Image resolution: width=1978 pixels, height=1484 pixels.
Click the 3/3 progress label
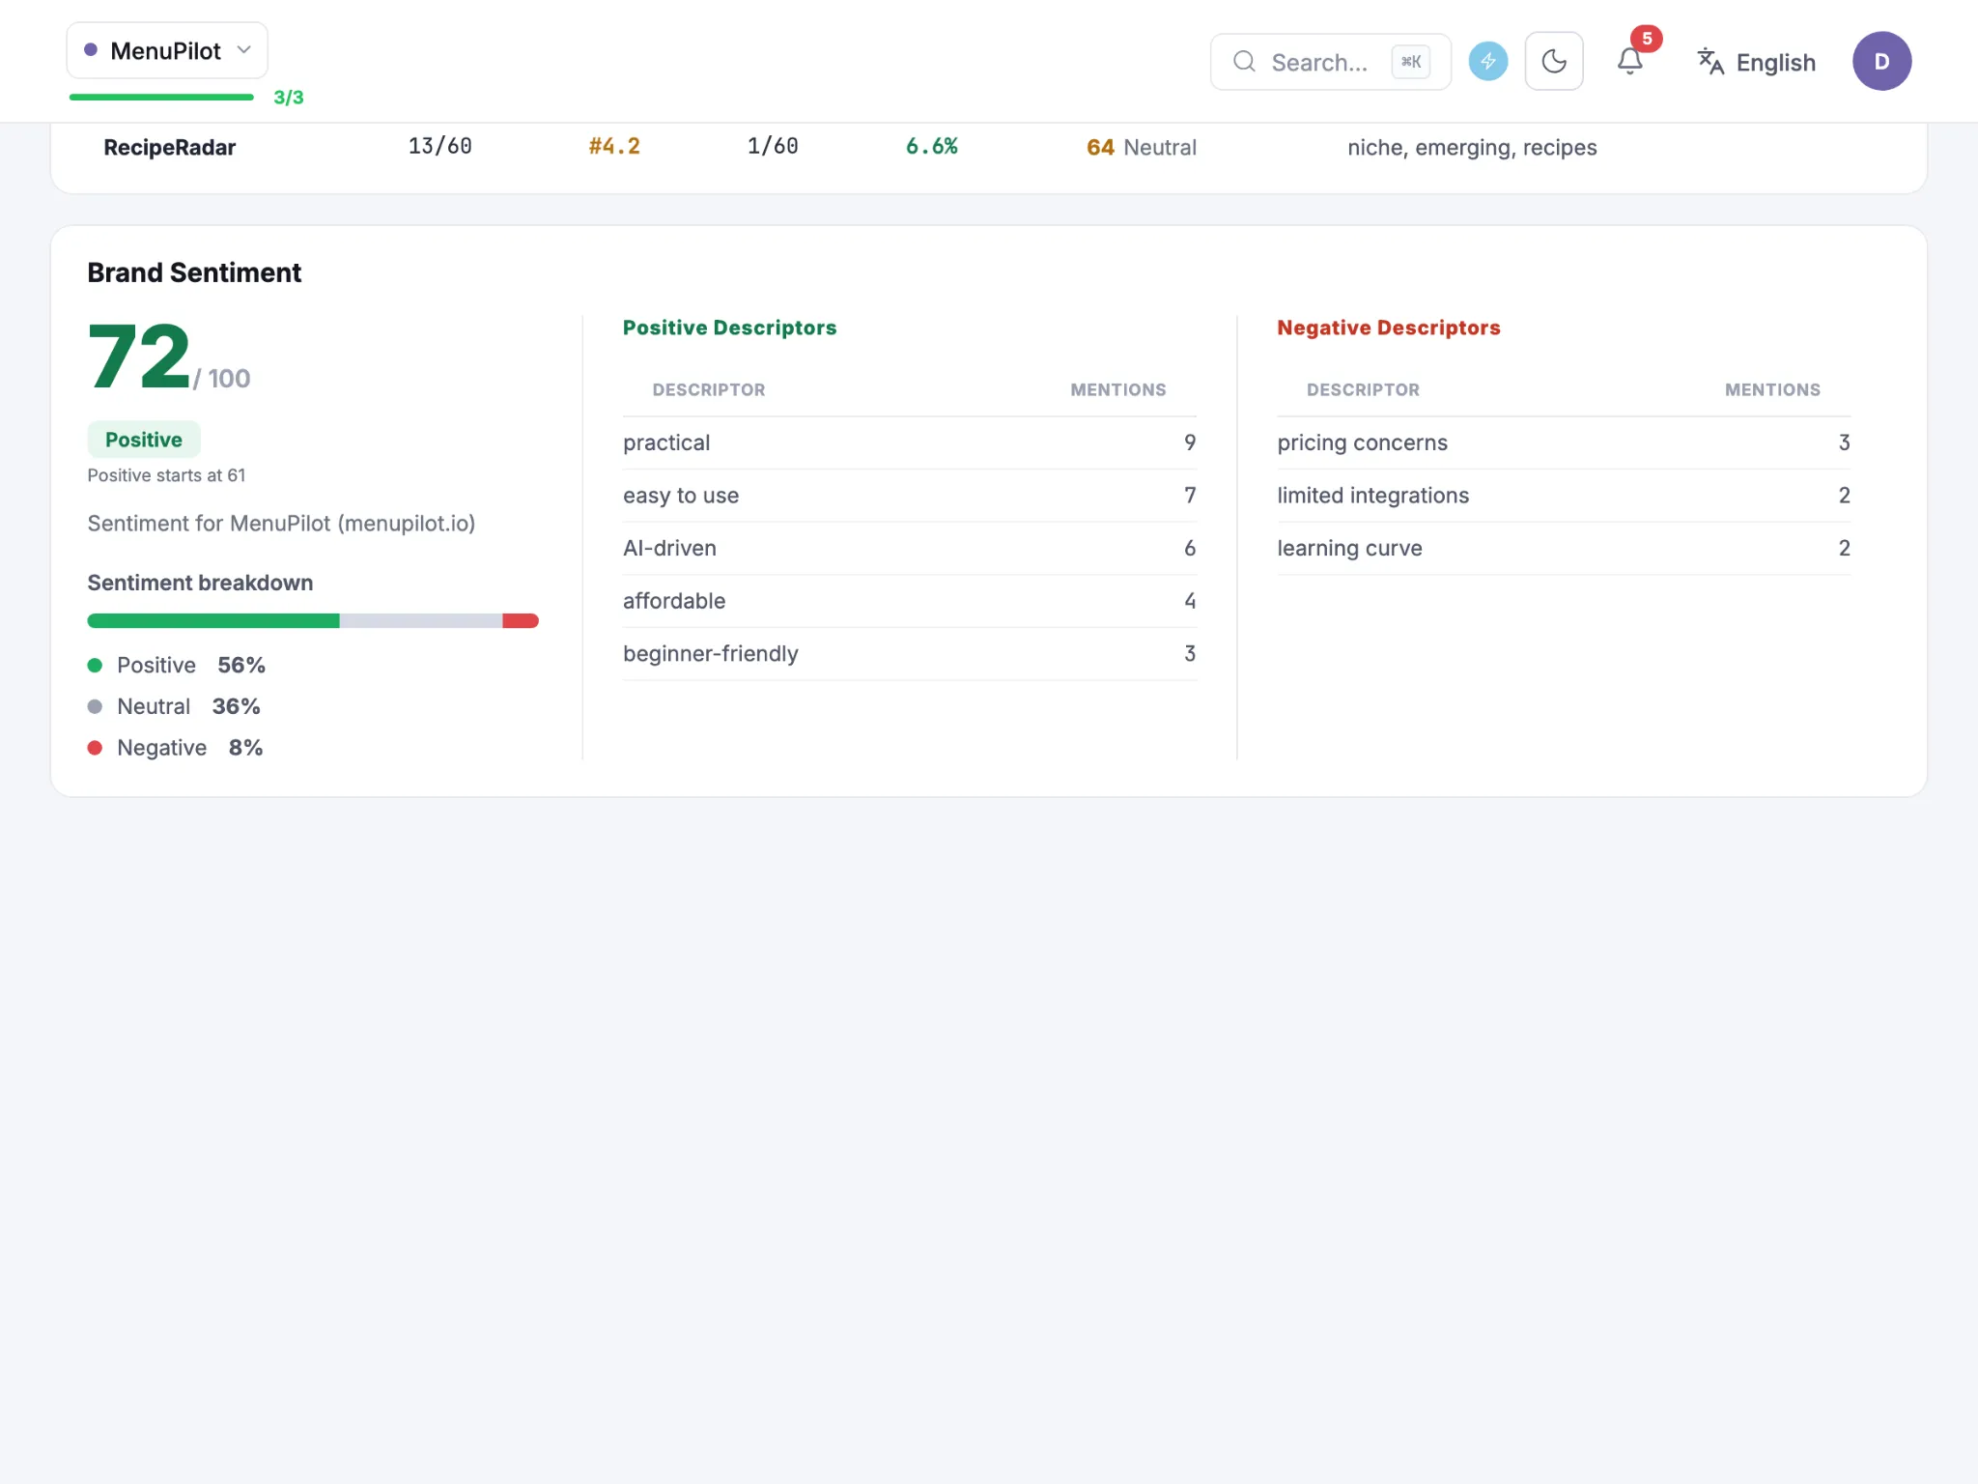coord(289,98)
